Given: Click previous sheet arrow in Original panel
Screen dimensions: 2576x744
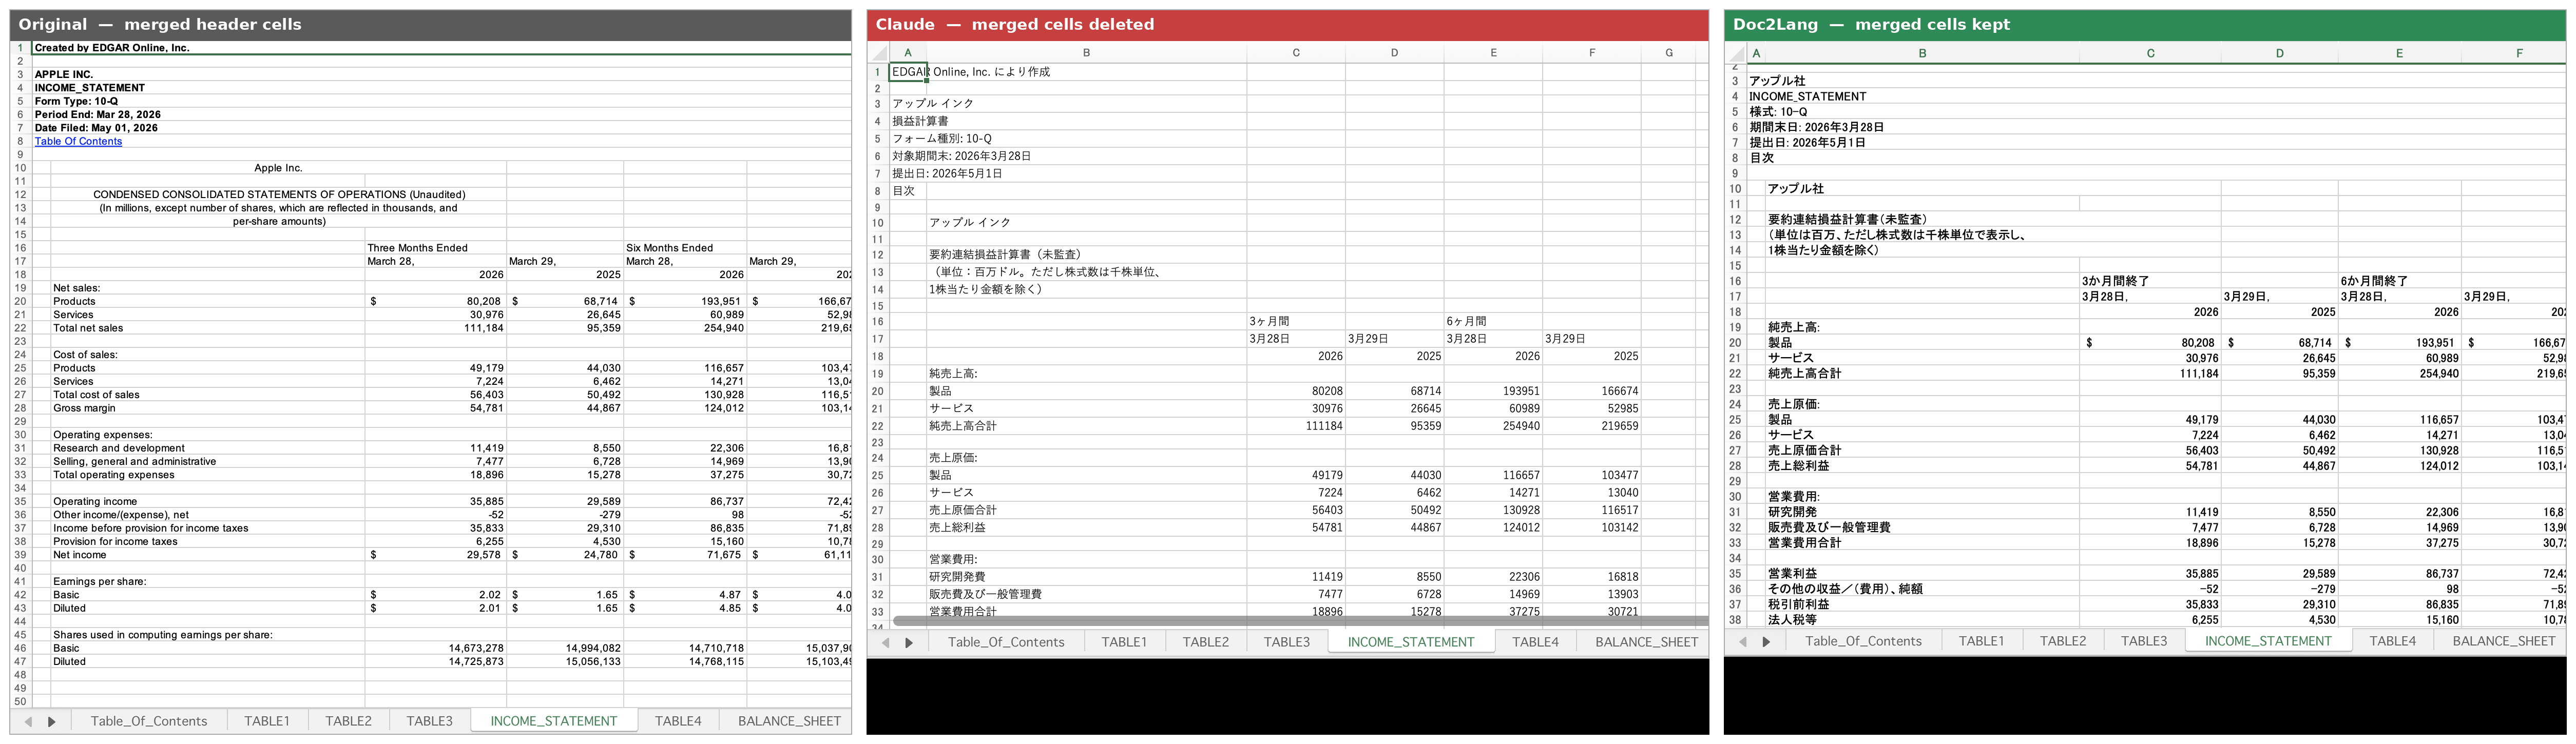Looking at the screenshot, I should click(x=28, y=721).
